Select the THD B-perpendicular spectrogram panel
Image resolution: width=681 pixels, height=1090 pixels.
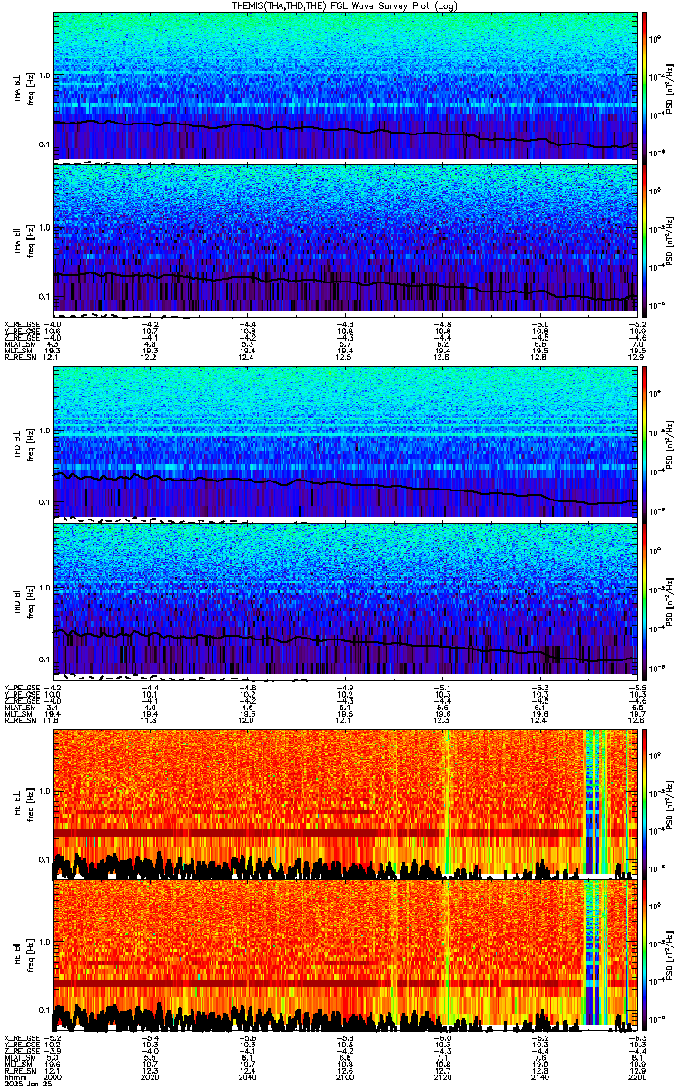(345, 441)
